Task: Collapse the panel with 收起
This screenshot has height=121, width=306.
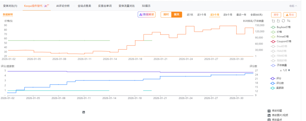Action: [x=293, y=6]
